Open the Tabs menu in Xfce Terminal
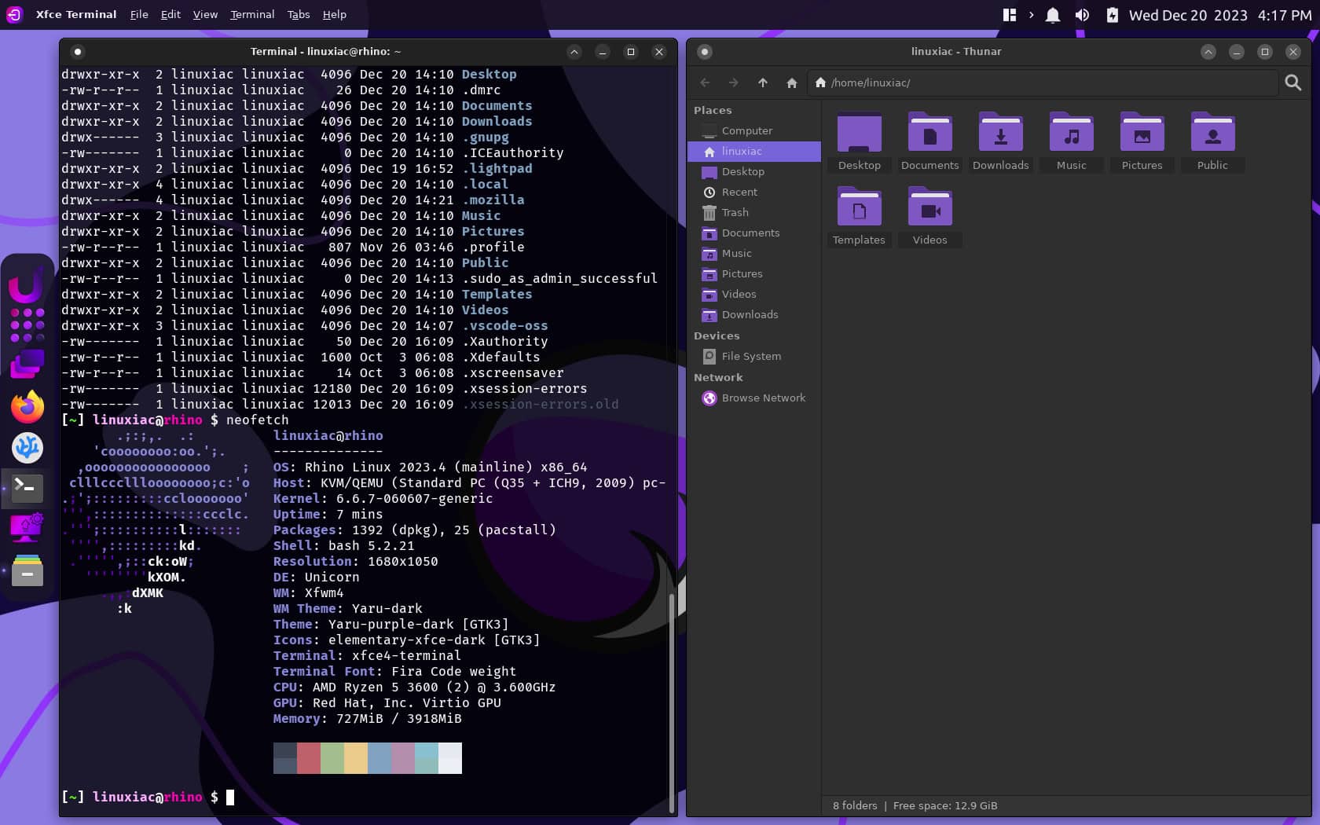1320x825 pixels. tap(298, 14)
